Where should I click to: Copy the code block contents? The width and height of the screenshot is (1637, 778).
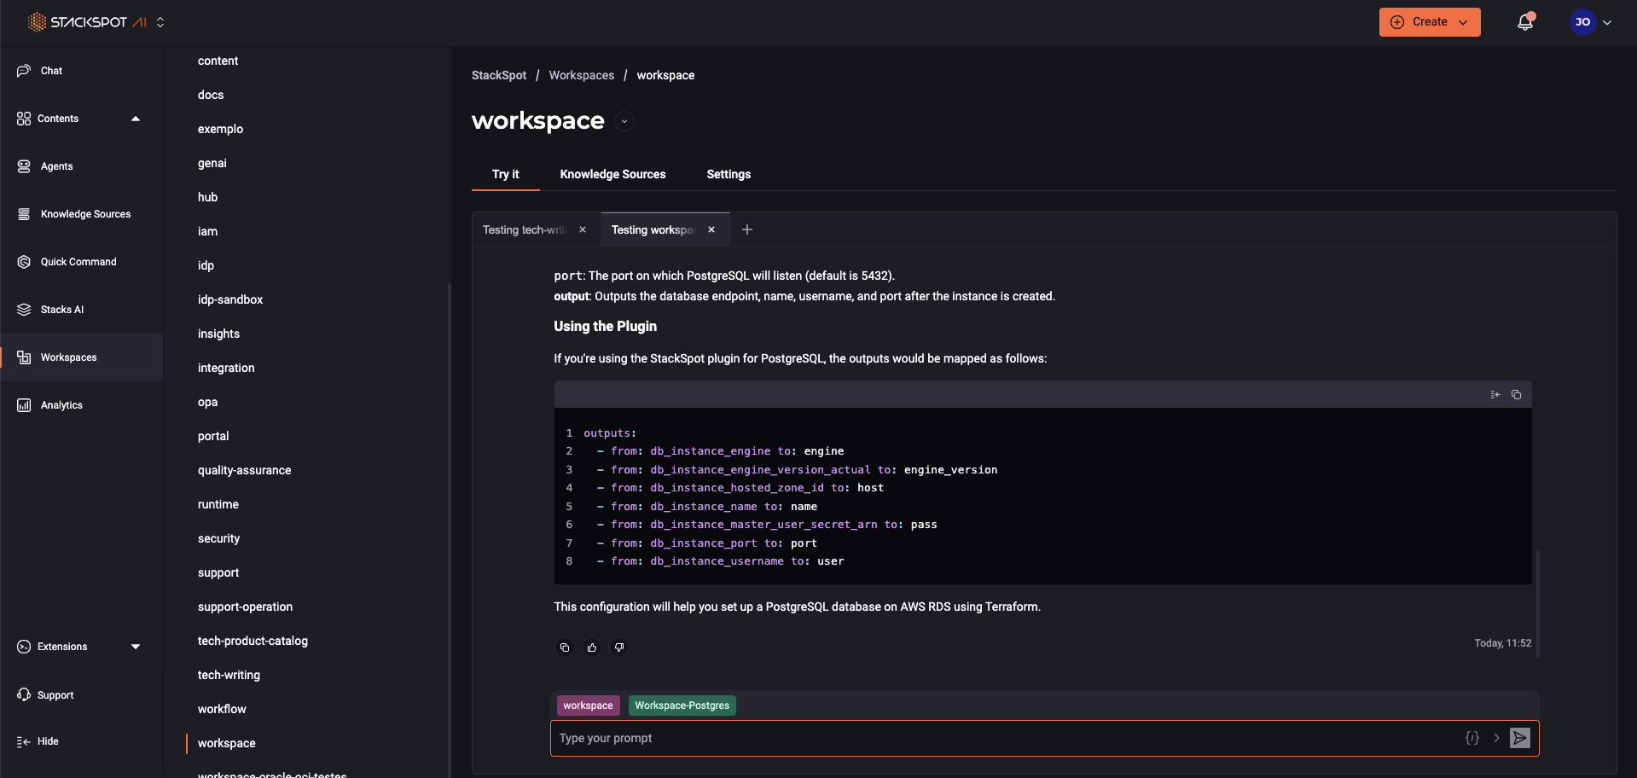click(1516, 394)
